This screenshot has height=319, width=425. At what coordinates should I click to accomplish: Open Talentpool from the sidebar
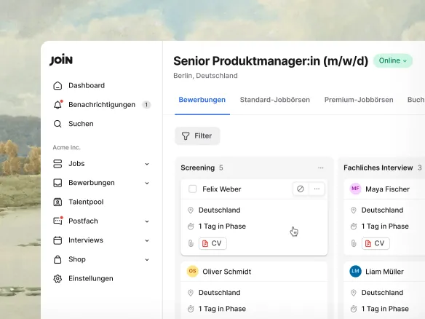(86, 202)
